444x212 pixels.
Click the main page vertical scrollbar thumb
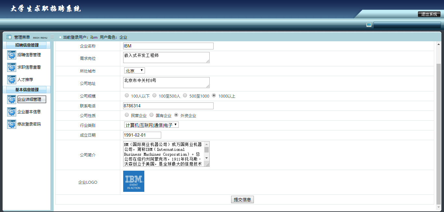click(439, 133)
